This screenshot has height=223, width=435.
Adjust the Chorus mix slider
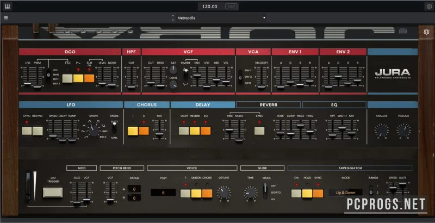pos(159,134)
